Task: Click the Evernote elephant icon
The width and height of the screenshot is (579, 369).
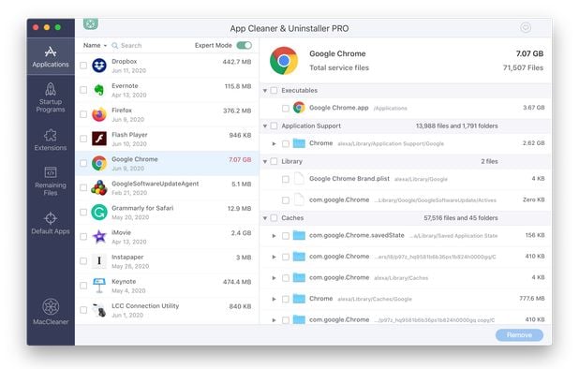Action: click(99, 90)
